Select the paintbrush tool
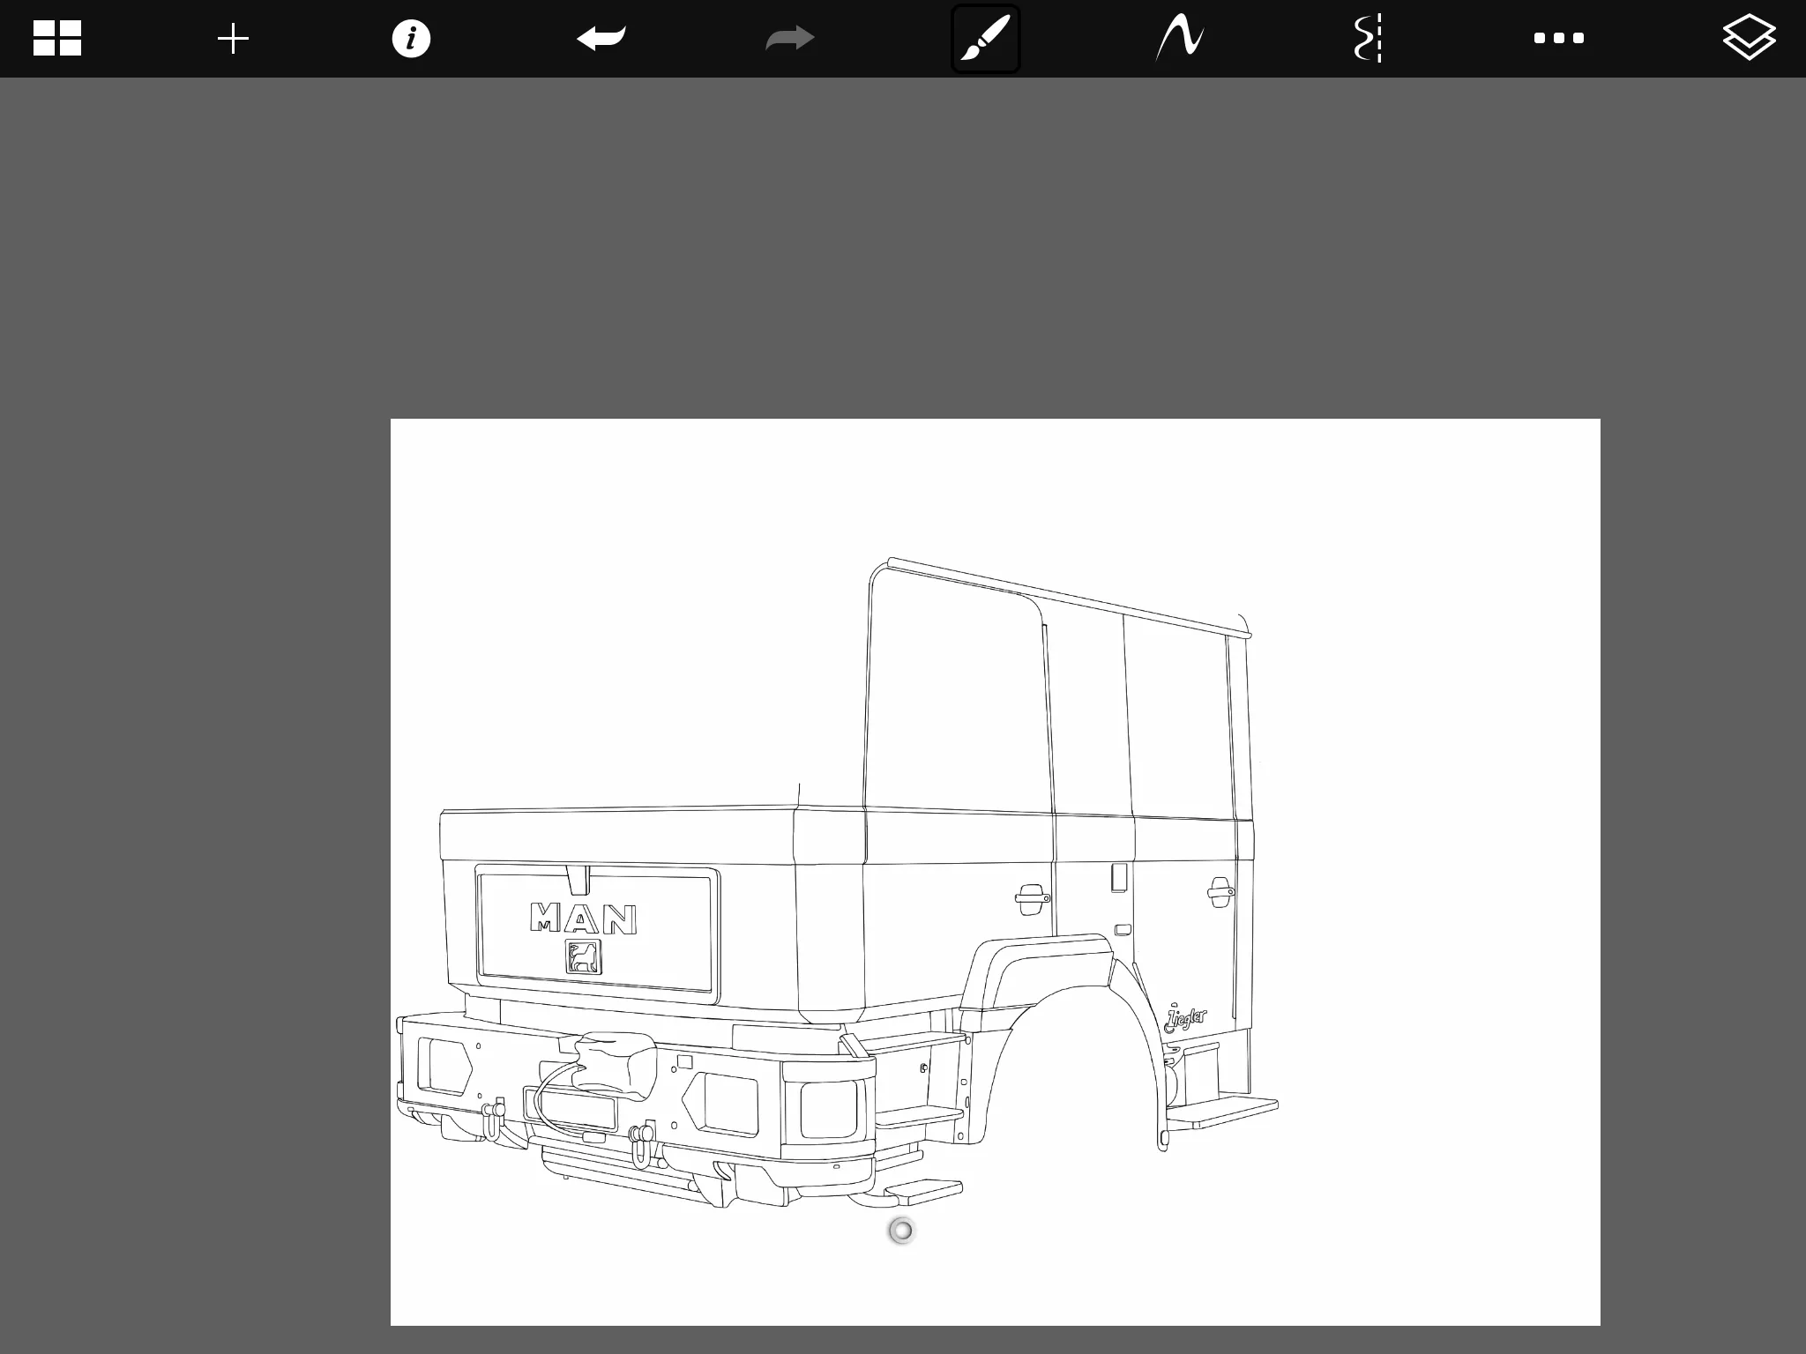 click(985, 39)
